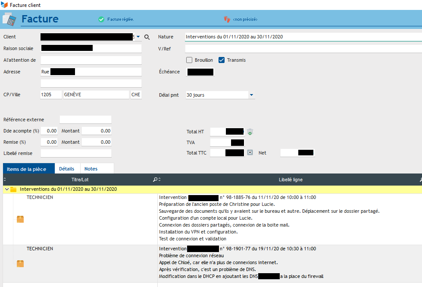
Task: Click the footprints icon beside non précisé
Action: pos(227,19)
